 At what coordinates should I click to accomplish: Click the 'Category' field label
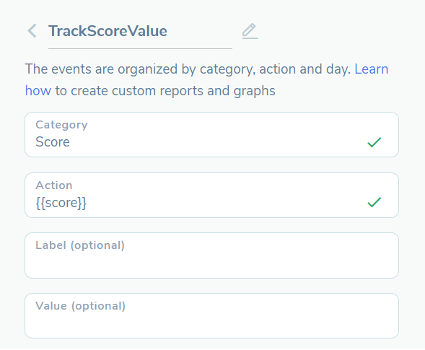[61, 125]
